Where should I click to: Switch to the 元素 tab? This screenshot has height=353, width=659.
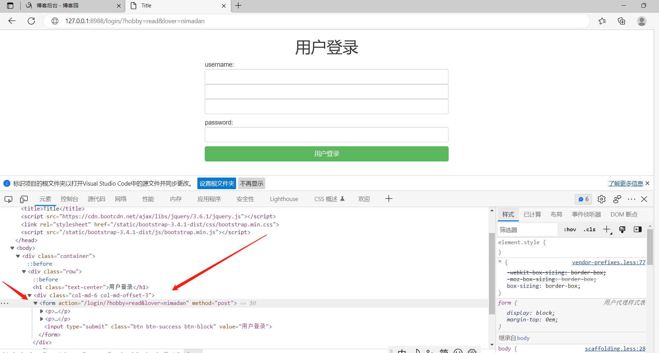click(45, 199)
